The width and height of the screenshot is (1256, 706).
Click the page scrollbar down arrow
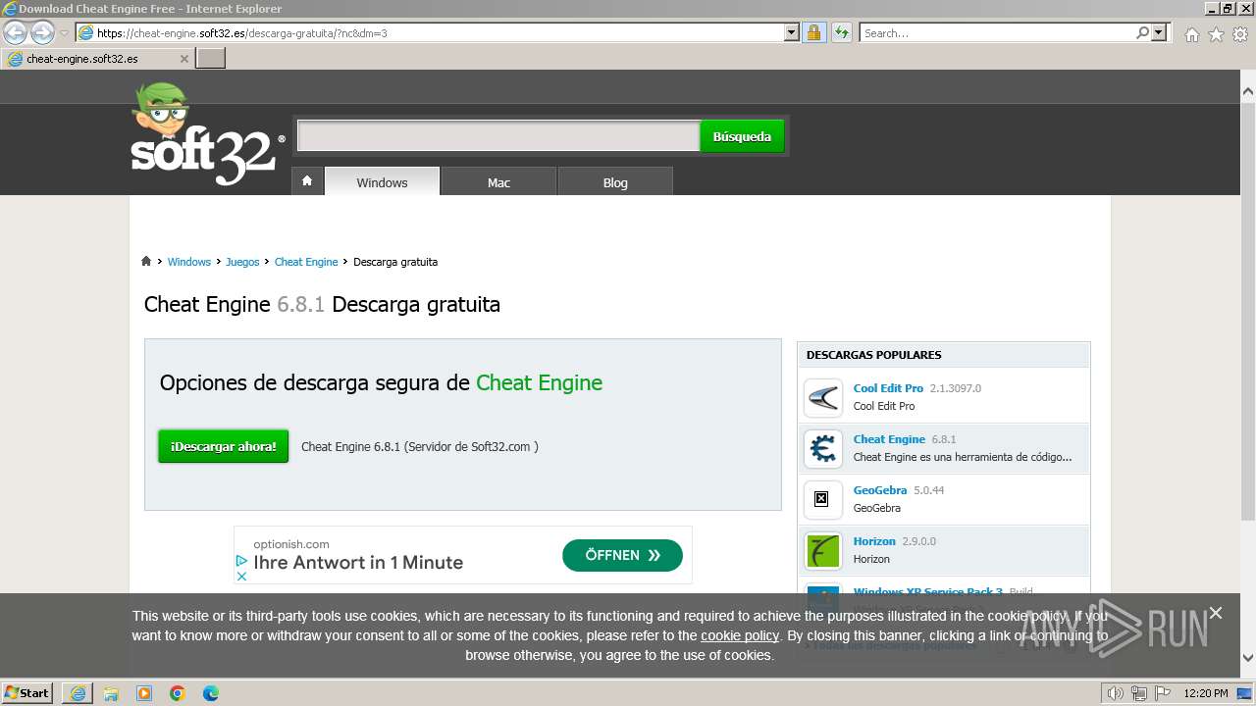[1247, 658]
